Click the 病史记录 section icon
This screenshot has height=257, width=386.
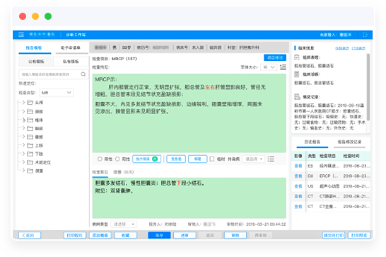click(297, 97)
